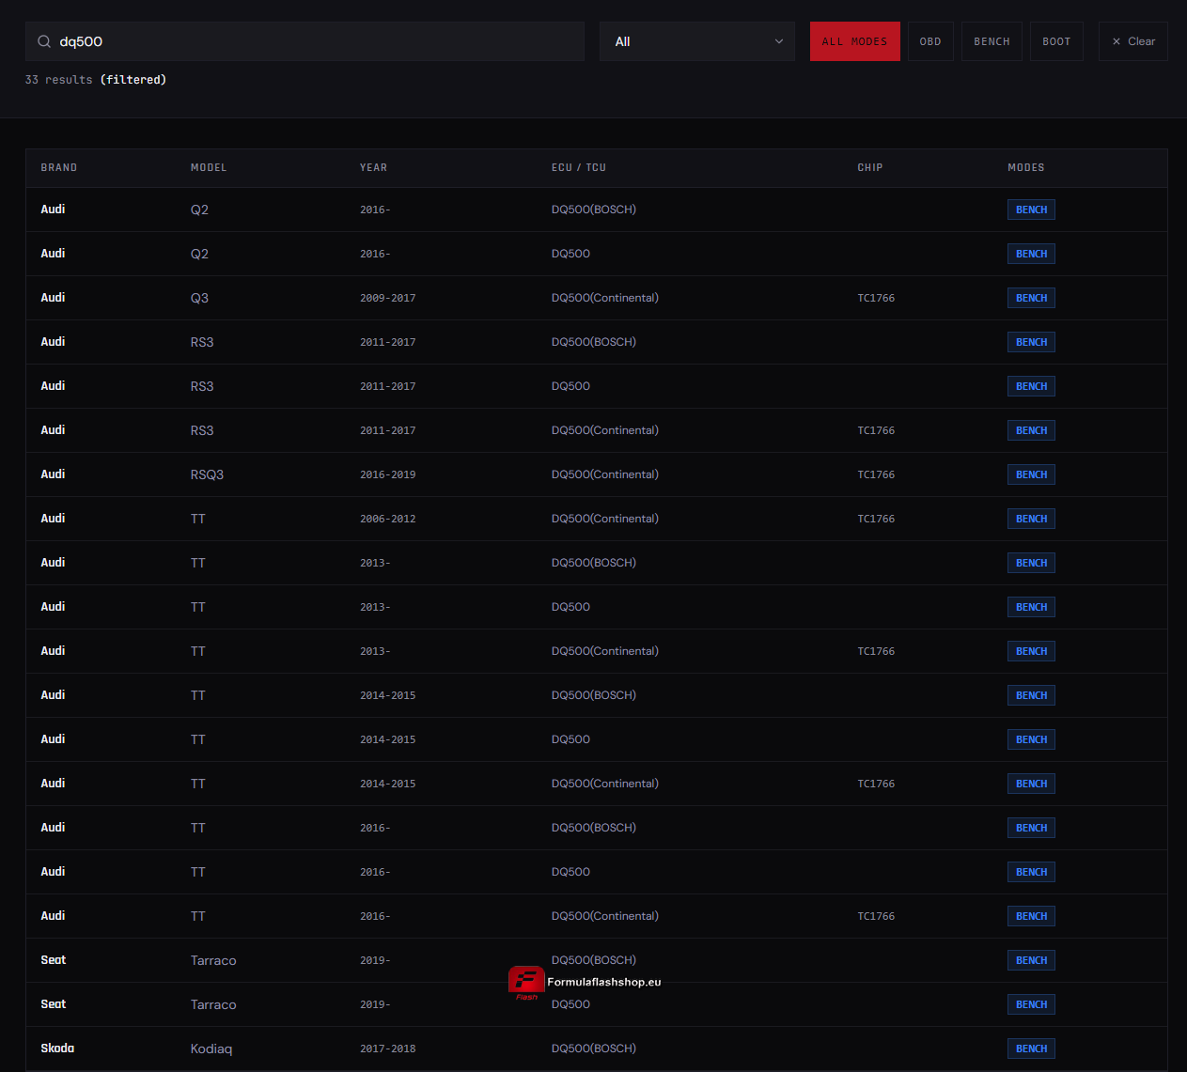The height and width of the screenshot is (1072, 1187).
Task: Click BENCH badge for Audi TT 2006-2012
Action: [1031, 519]
